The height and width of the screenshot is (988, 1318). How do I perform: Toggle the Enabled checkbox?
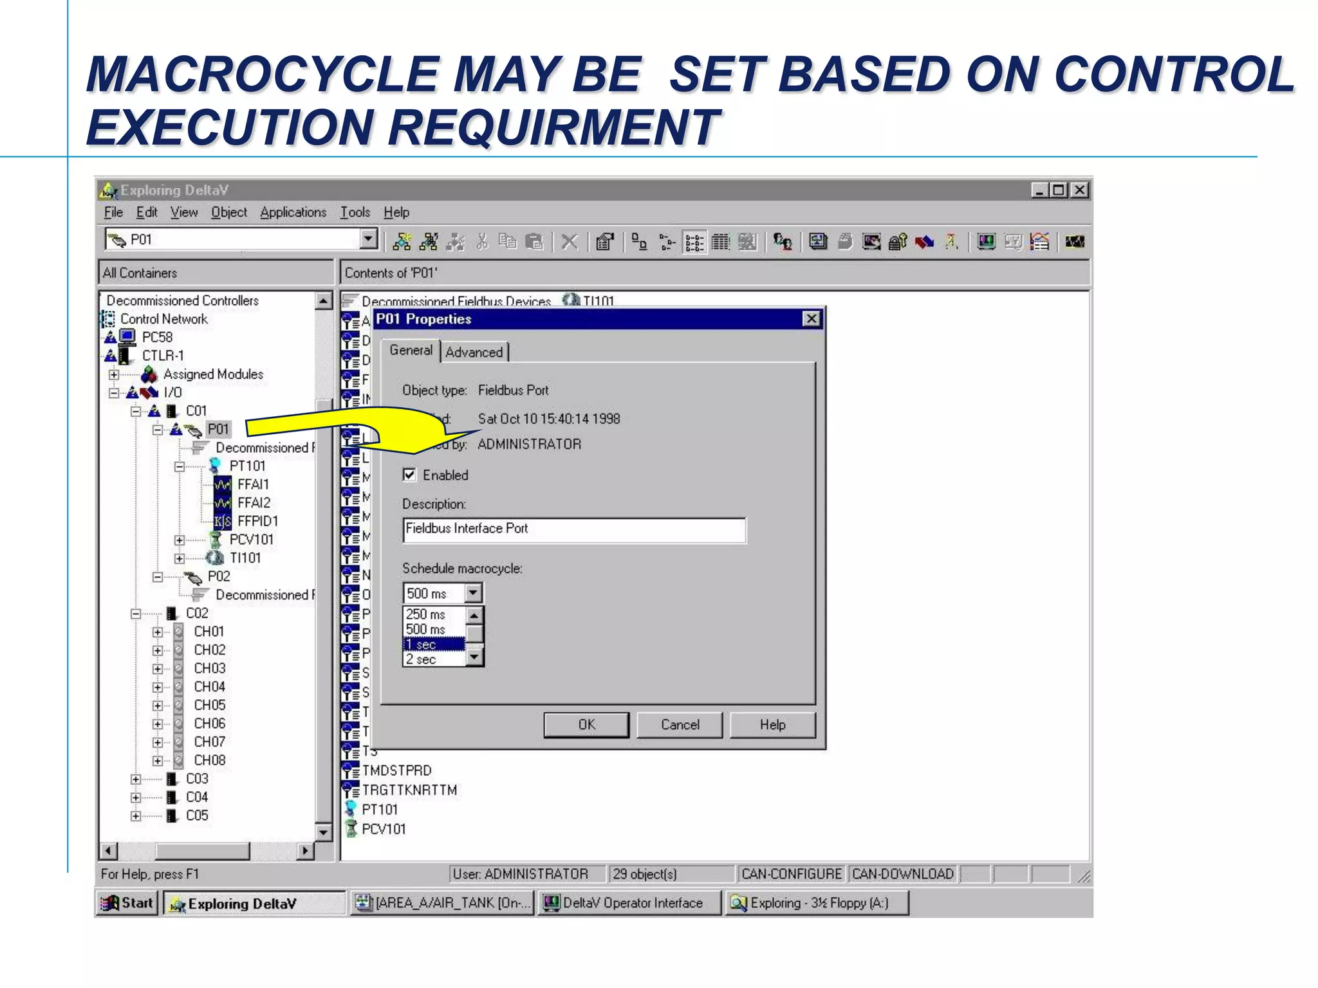[409, 475]
